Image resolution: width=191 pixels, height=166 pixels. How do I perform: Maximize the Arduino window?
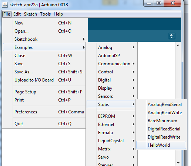(159, 3)
